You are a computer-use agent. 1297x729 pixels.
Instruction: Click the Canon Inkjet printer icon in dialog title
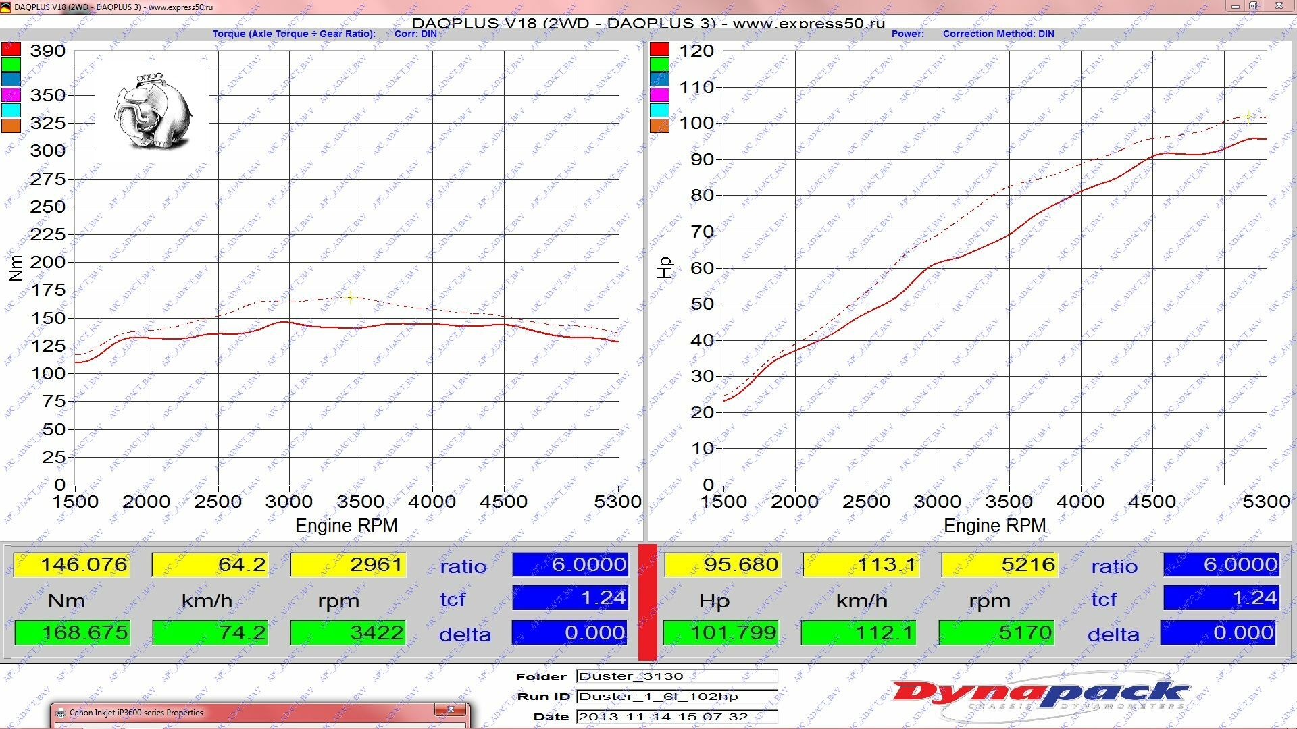[61, 713]
